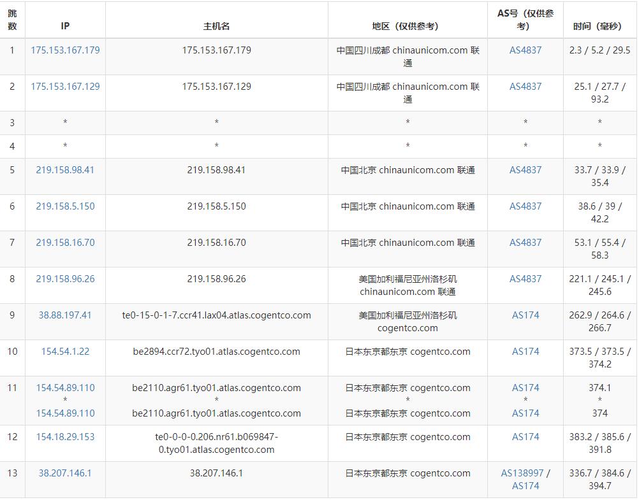Select the 地区（仅供参考） column header
Viewport: 639px width, 500px height.
[x=408, y=20]
